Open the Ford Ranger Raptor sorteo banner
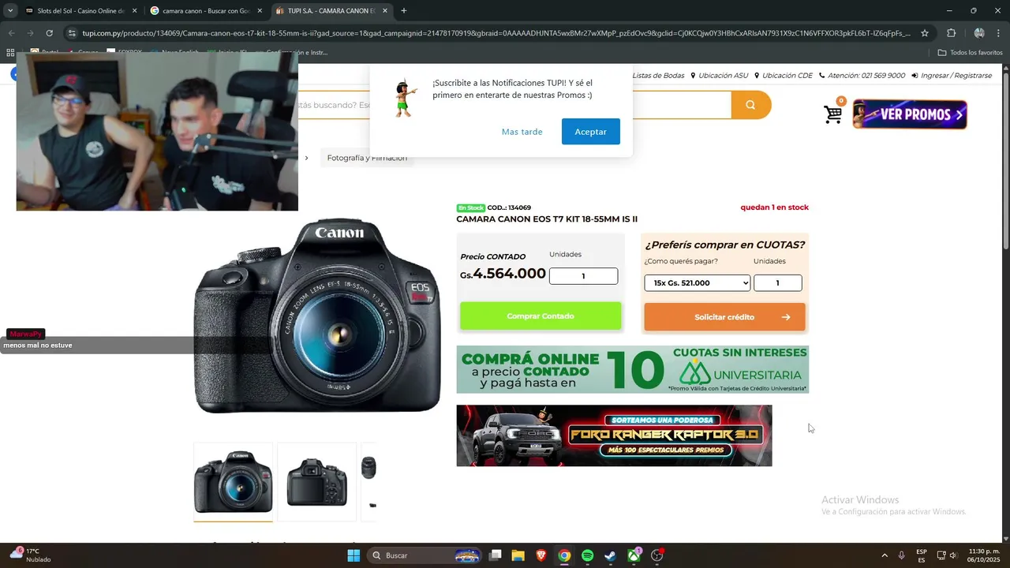The width and height of the screenshot is (1010, 568). [614, 435]
